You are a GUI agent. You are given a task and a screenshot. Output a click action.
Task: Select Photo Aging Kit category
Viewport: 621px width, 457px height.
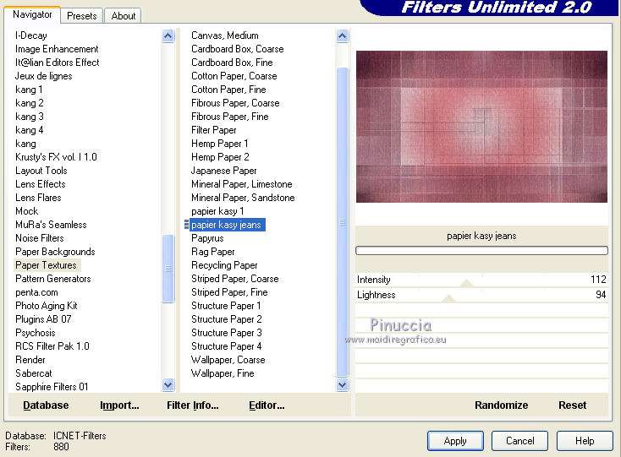click(47, 306)
